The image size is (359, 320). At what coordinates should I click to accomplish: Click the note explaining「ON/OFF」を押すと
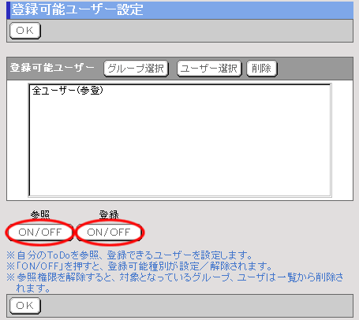tap(140, 266)
